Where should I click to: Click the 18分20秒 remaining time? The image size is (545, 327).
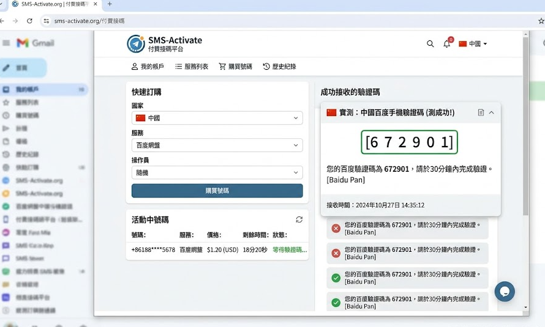click(255, 249)
